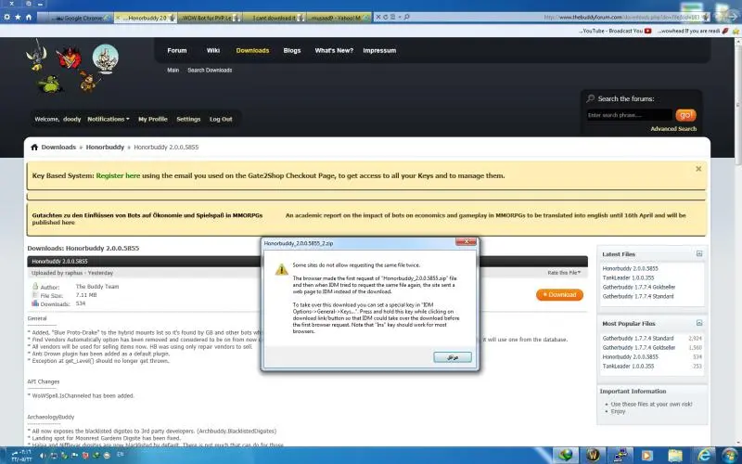742x464 pixels.
Task: Open the Wiki nav menu item
Action: coord(213,51)
